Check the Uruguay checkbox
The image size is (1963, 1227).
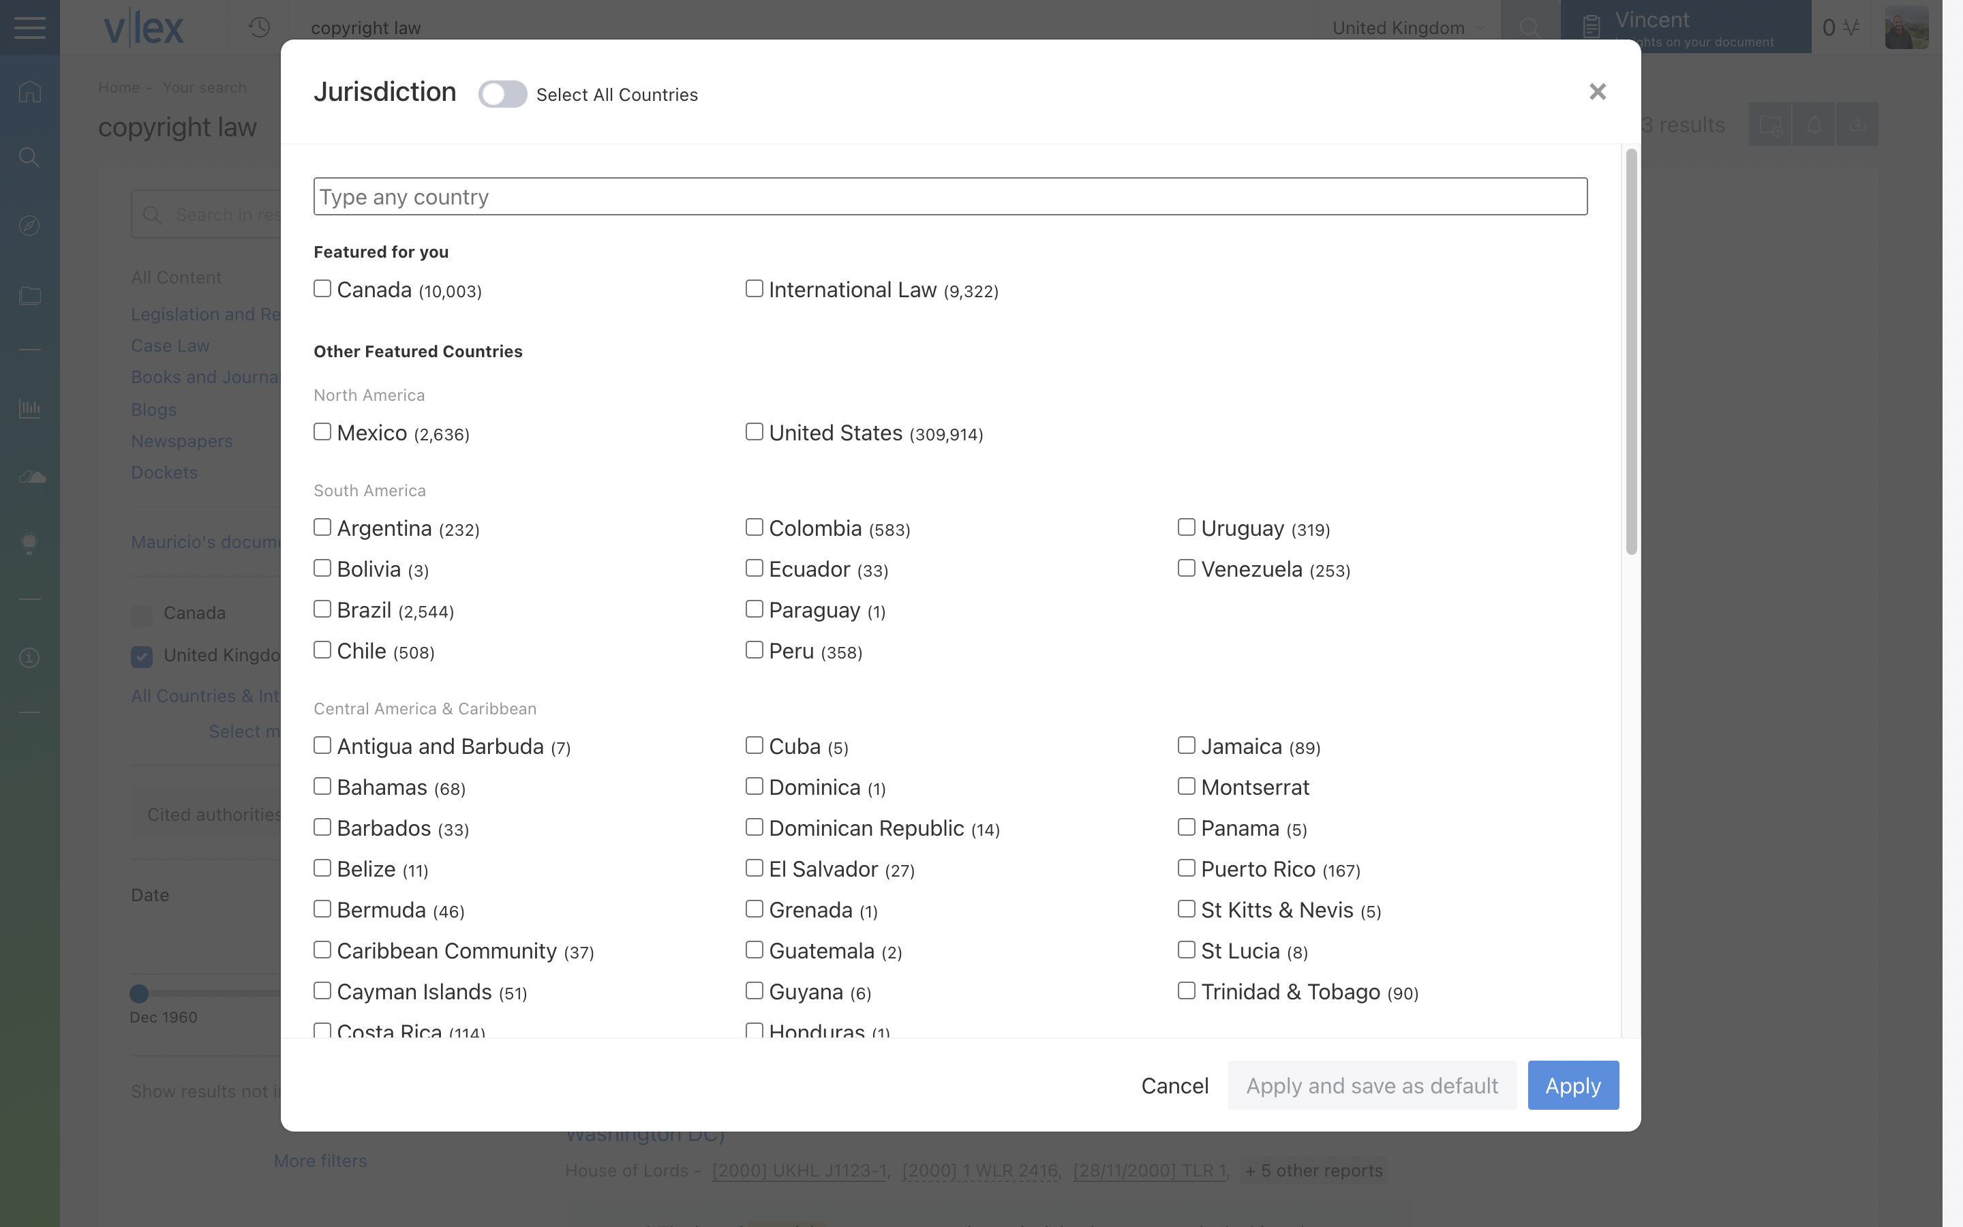tap(1186, 528)
